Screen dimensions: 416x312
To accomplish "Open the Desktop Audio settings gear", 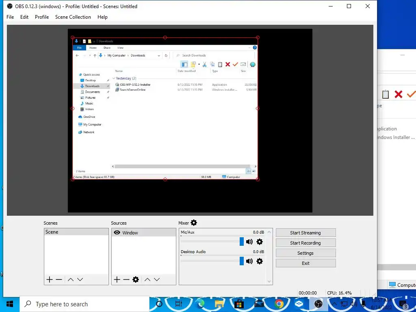I will tap(260, 261).
